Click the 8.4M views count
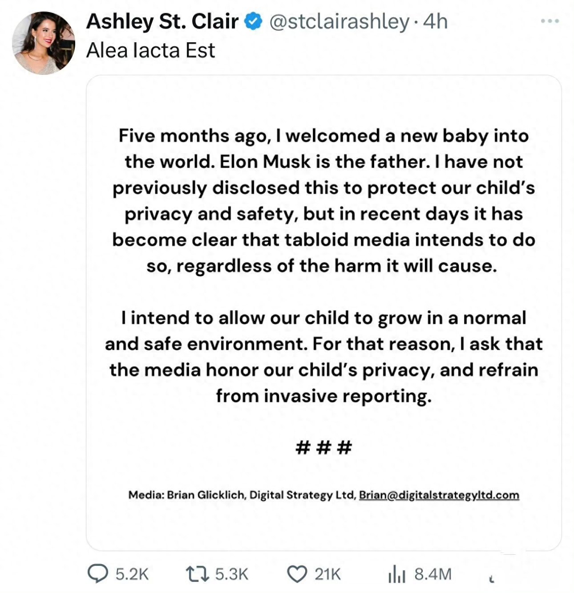 click(x=433, y=574)
